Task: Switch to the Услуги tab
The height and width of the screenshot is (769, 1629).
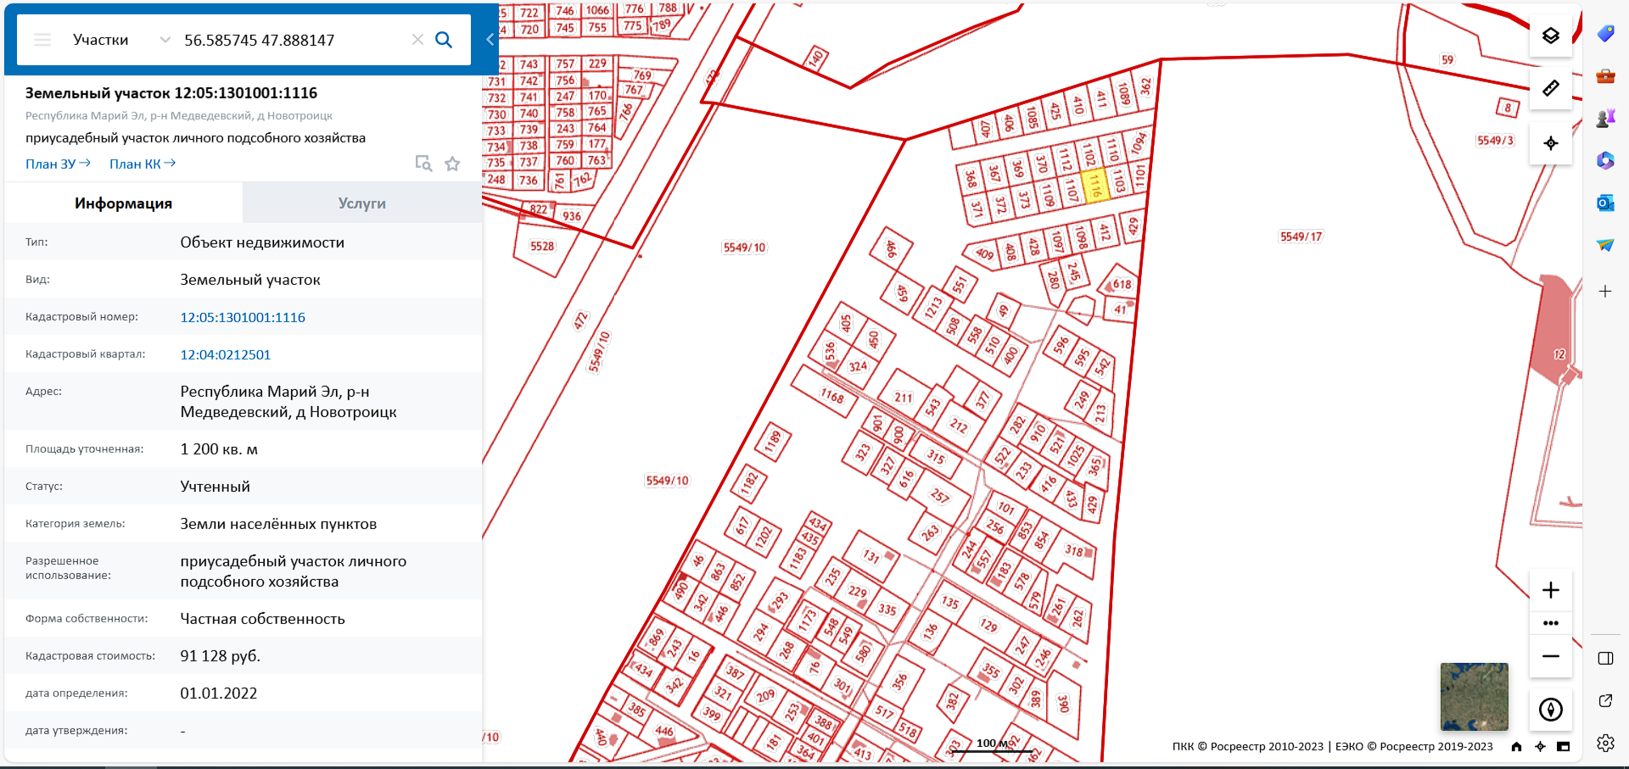Action: click(x=362, y=203)
